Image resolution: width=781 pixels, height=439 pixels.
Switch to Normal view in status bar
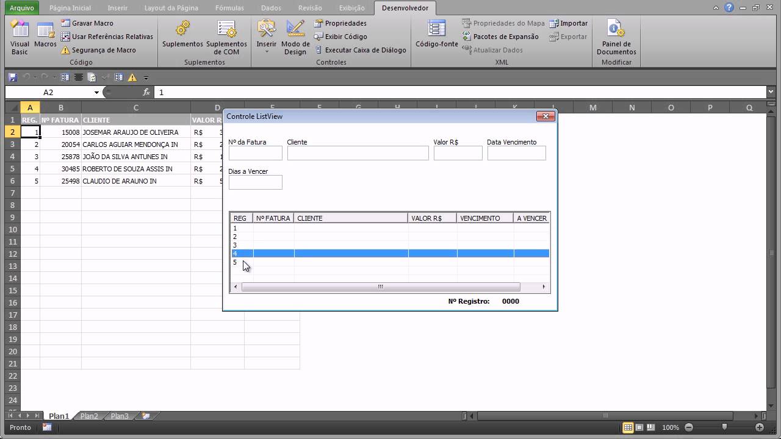coord(627,427)
